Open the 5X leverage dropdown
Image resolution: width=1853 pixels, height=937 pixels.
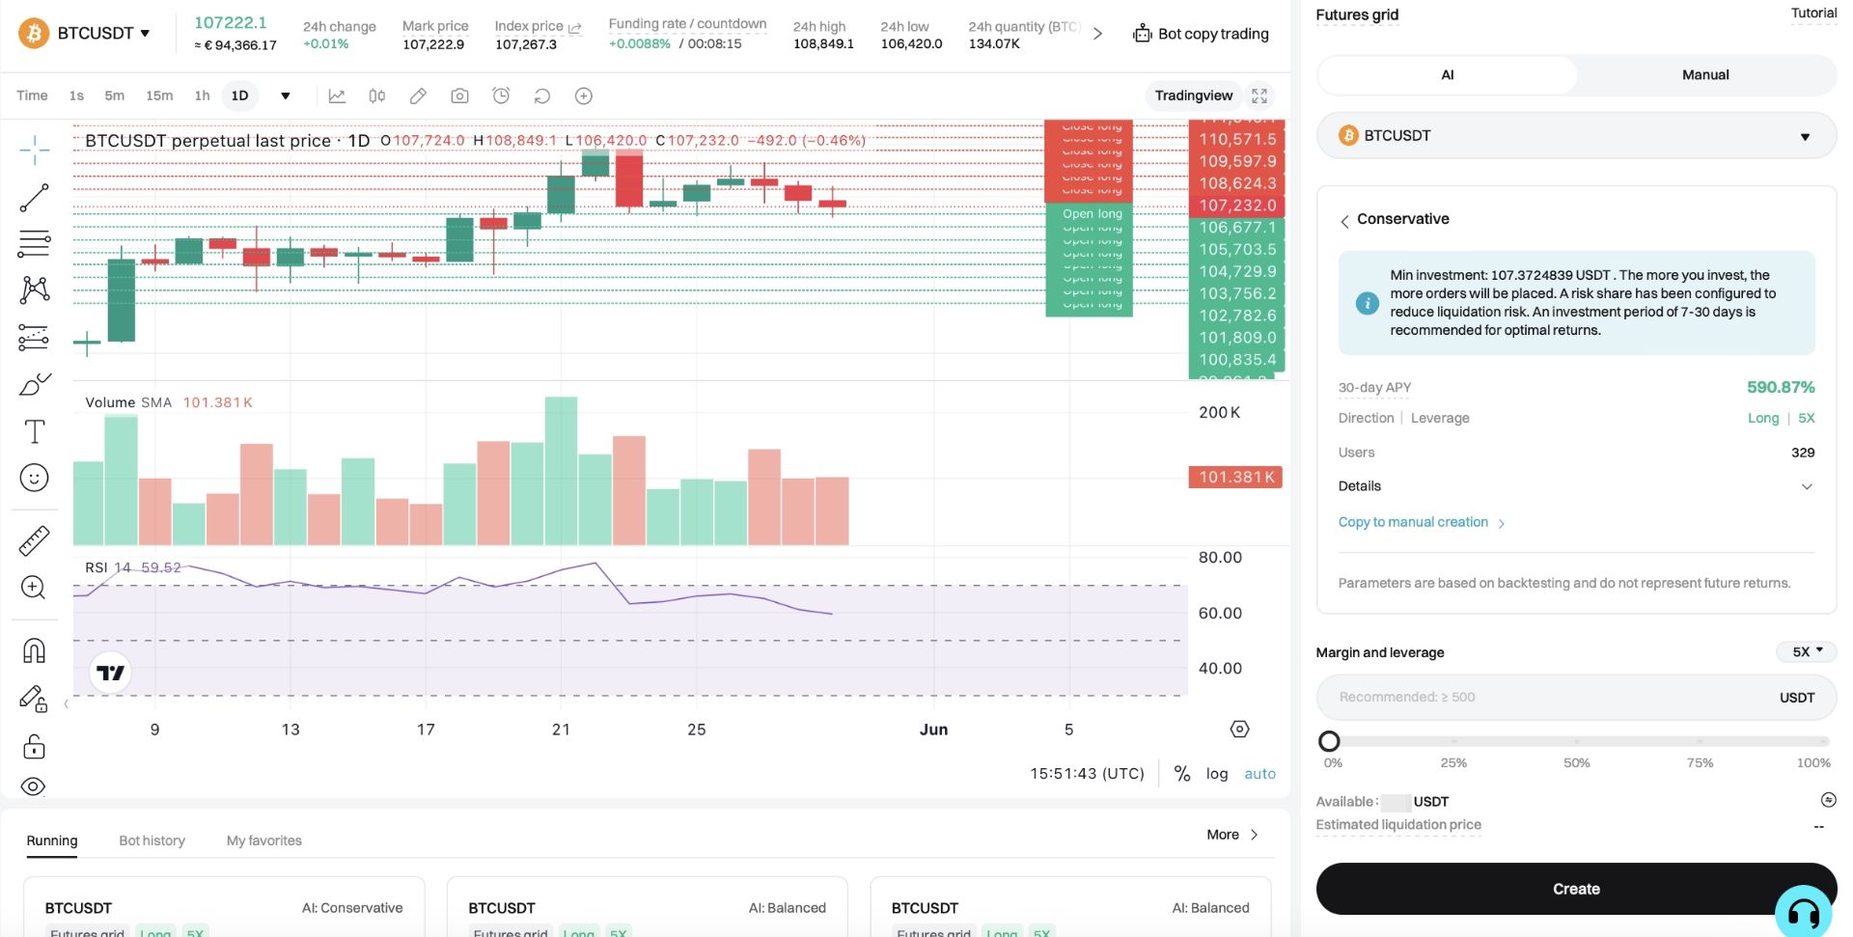click(x=1807, y=651)
